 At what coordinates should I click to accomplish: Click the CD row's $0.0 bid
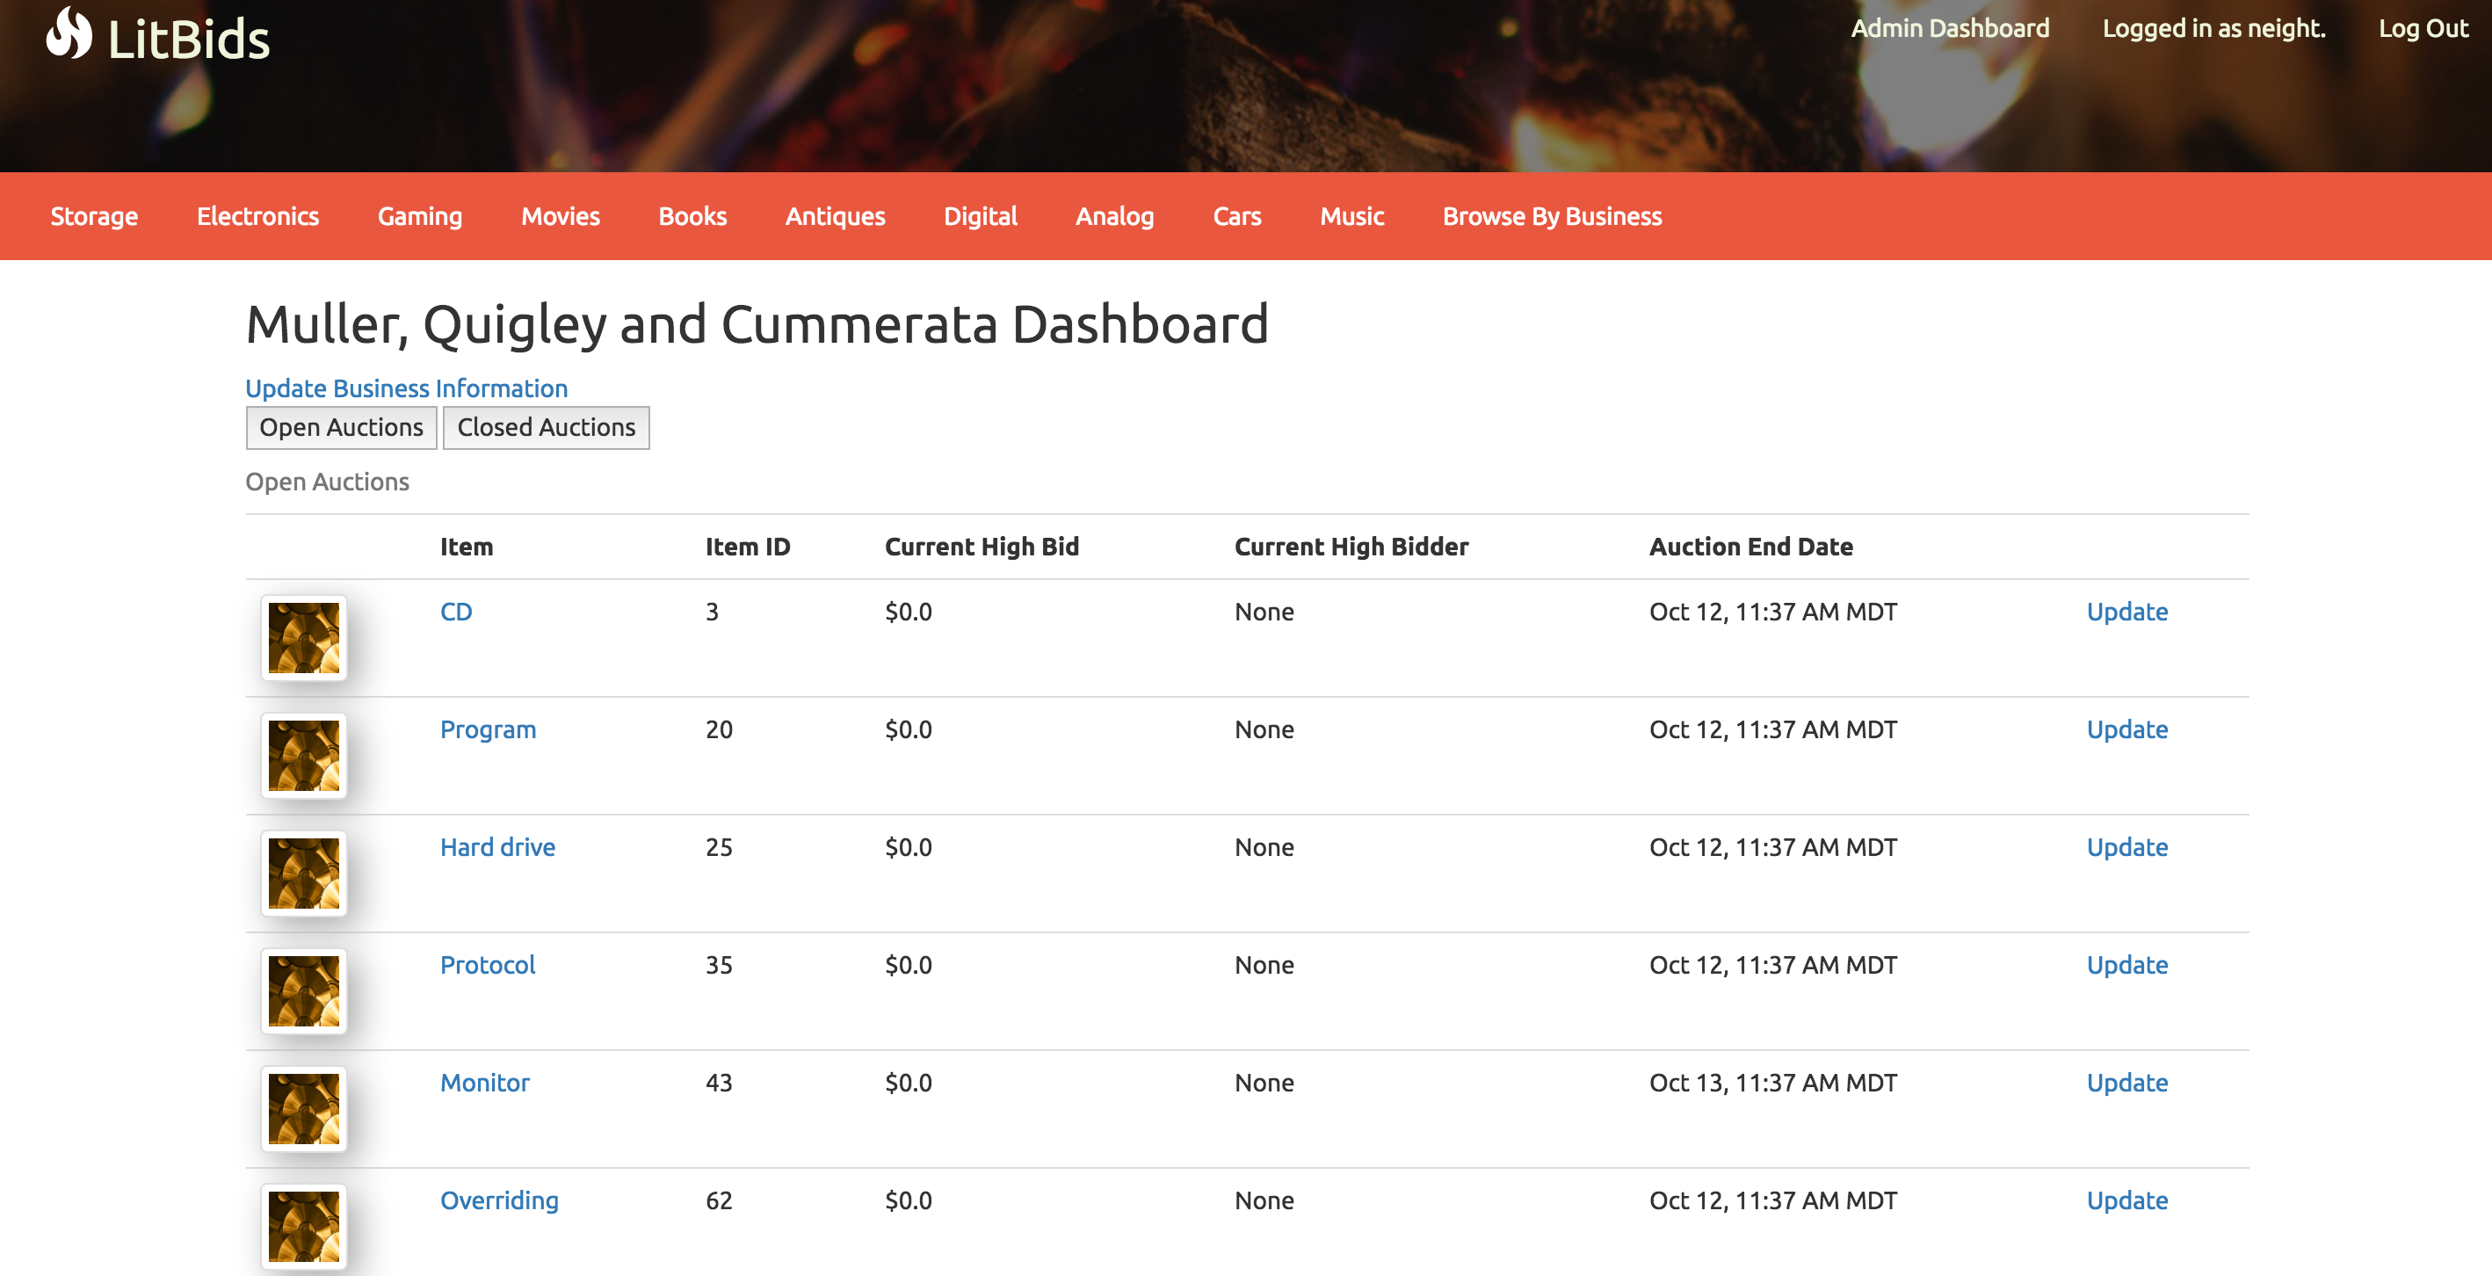pyautogui.click(x=909, y=612)
